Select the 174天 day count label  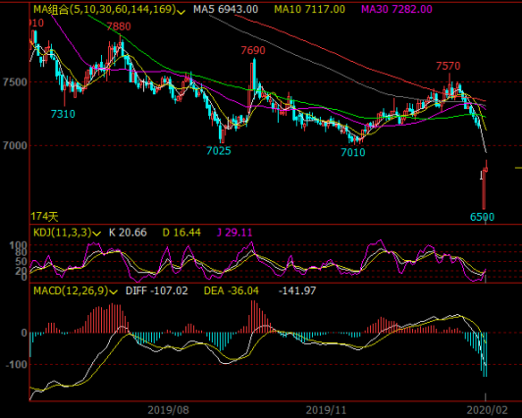click(x=44, y=217)
